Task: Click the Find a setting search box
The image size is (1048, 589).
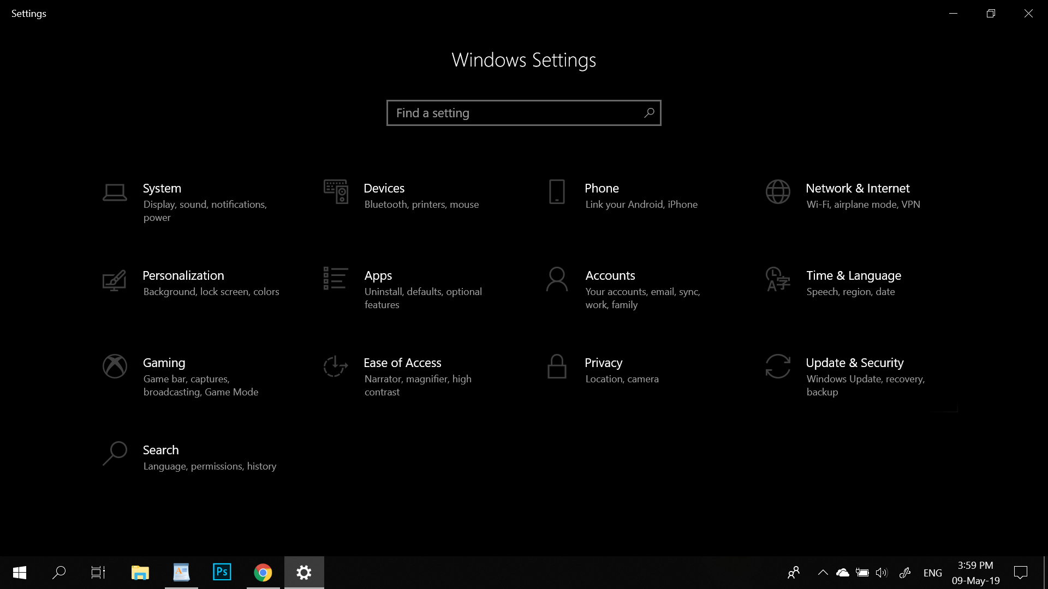Action: click(x=523, y=113)
